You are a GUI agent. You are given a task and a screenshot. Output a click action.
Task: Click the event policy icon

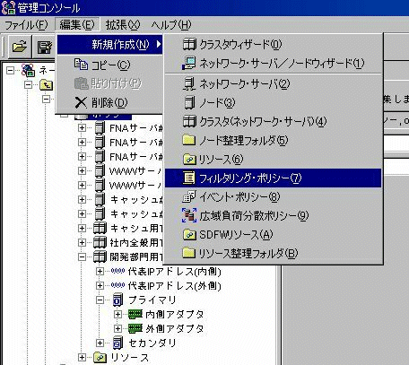189,196
